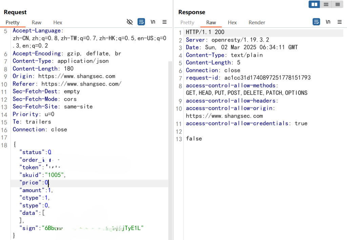Switch to the Hex tab in Request
347x240 pixels.
coord(58,22)
